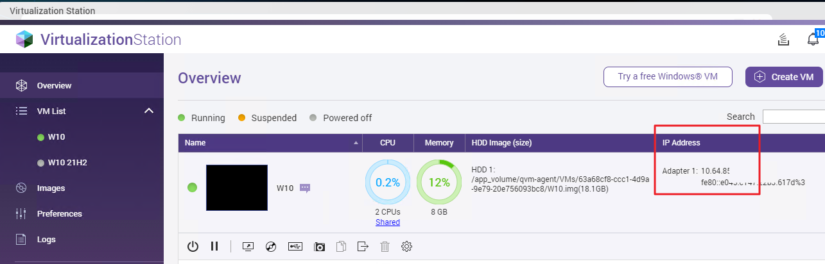Click the green running status dot for W10
Screen dimensions: 825x264
(x=192, y=188)
